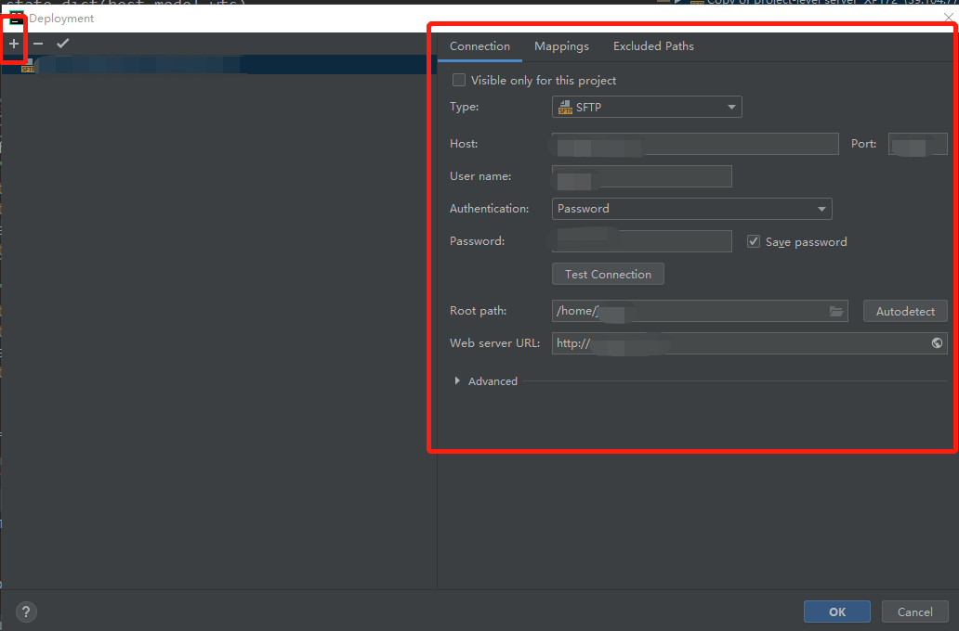Open the Excluded Paths tab

[653, 46]
